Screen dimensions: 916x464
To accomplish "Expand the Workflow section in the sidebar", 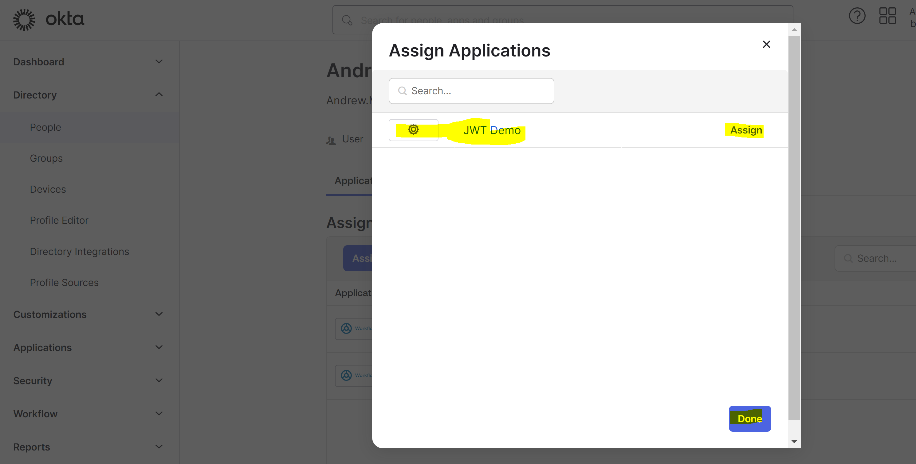I will pyautogui.click(x=159, y=413).
